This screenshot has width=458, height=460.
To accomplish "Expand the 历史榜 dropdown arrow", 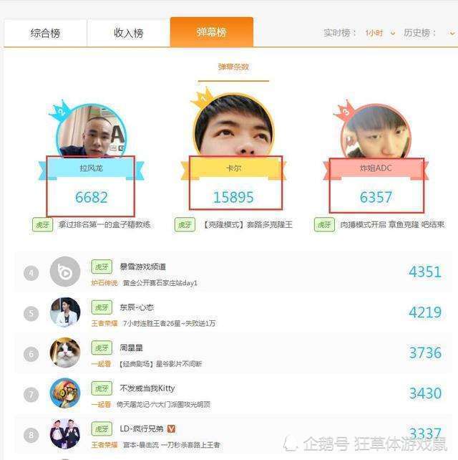I will pyautogui.click(x=452, y=34).
